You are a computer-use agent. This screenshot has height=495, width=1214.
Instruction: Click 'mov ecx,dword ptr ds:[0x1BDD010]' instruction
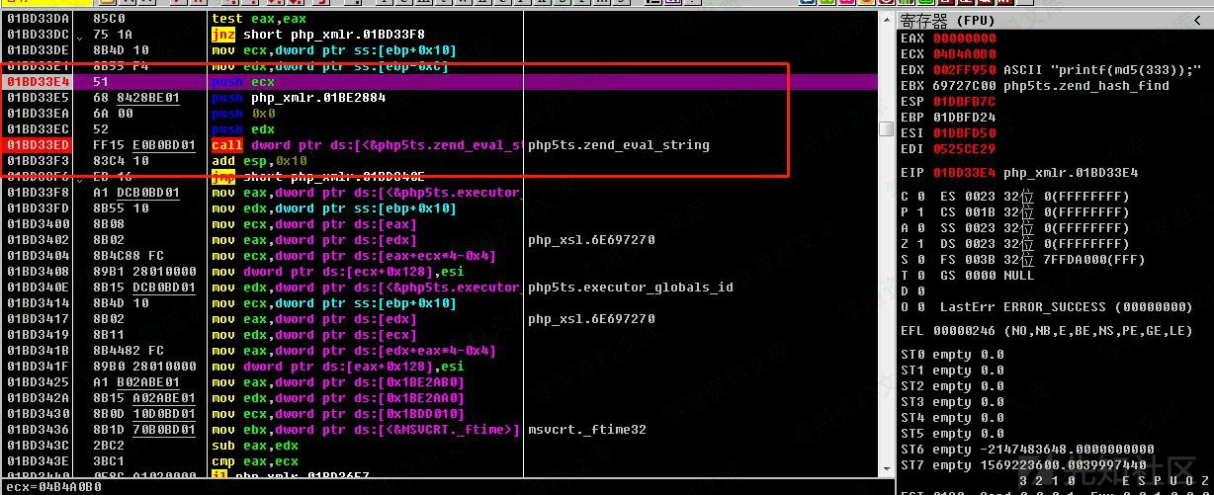coord(338,414)
